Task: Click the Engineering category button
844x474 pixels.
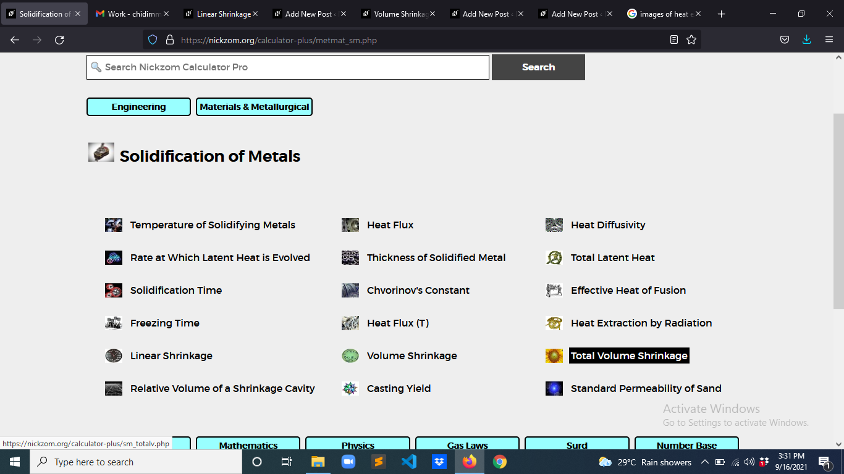Action: pos(138,107)
